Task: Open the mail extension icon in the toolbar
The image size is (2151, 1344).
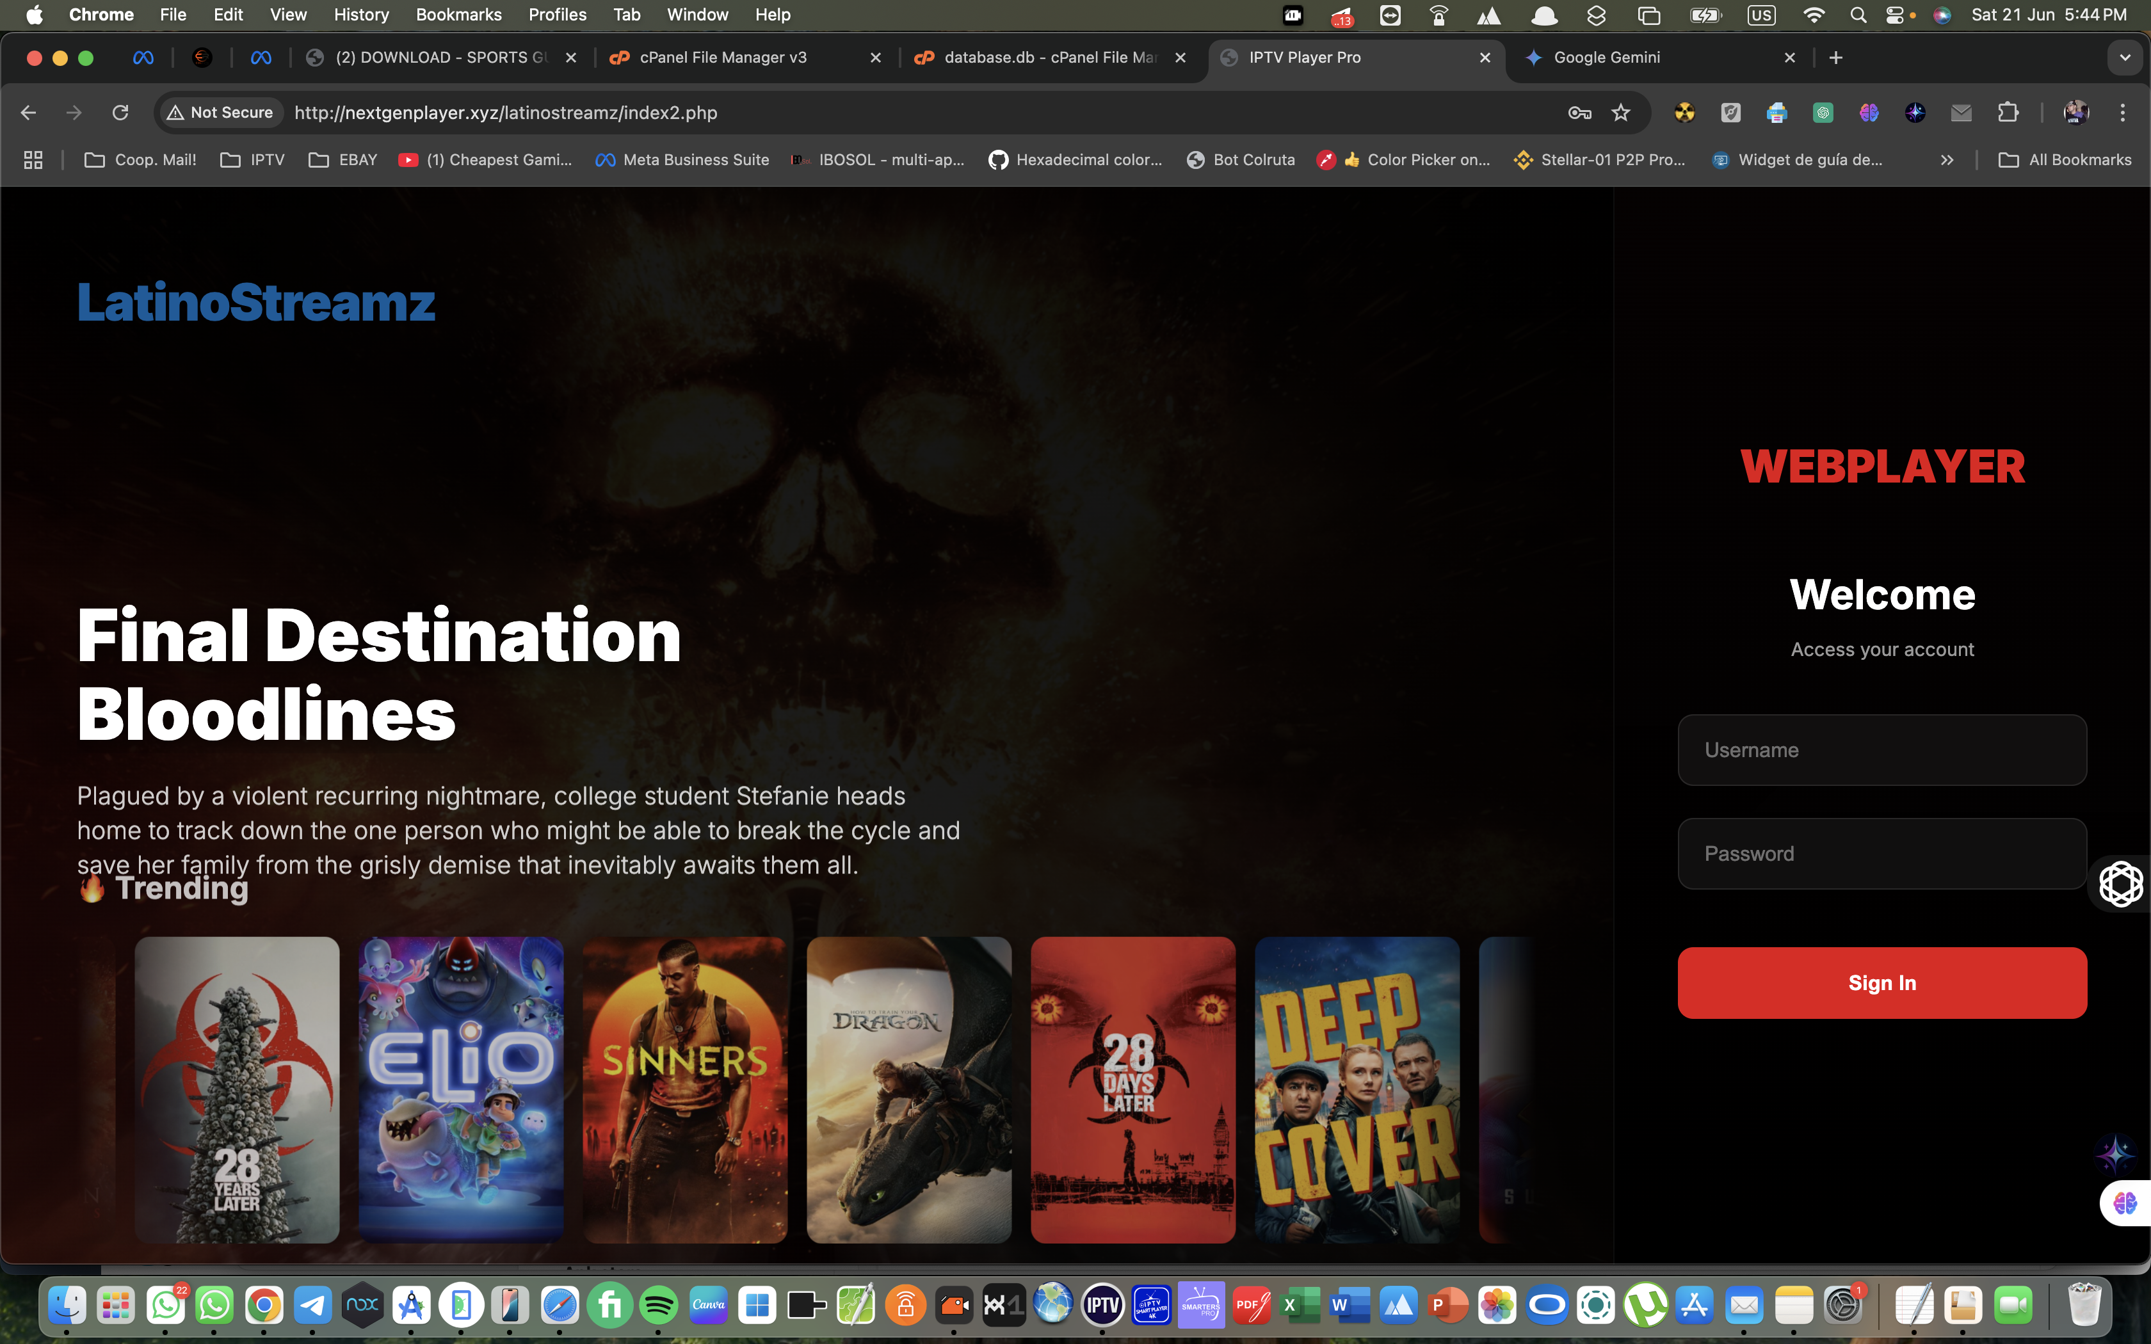Action: [x=1962, y=112]
